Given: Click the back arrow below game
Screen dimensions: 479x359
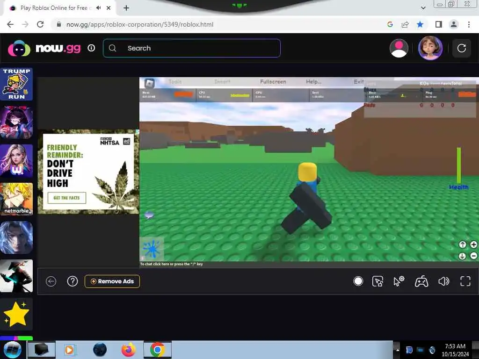Looking at the screenshot, I should pos(51,281).
